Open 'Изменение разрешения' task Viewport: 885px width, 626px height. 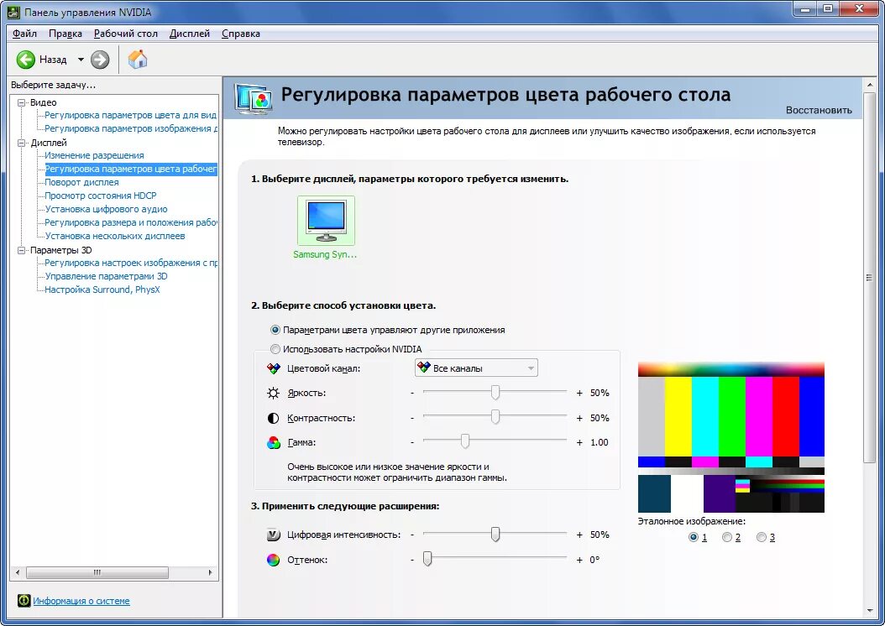pyautogui.click(x=94, y=155)
